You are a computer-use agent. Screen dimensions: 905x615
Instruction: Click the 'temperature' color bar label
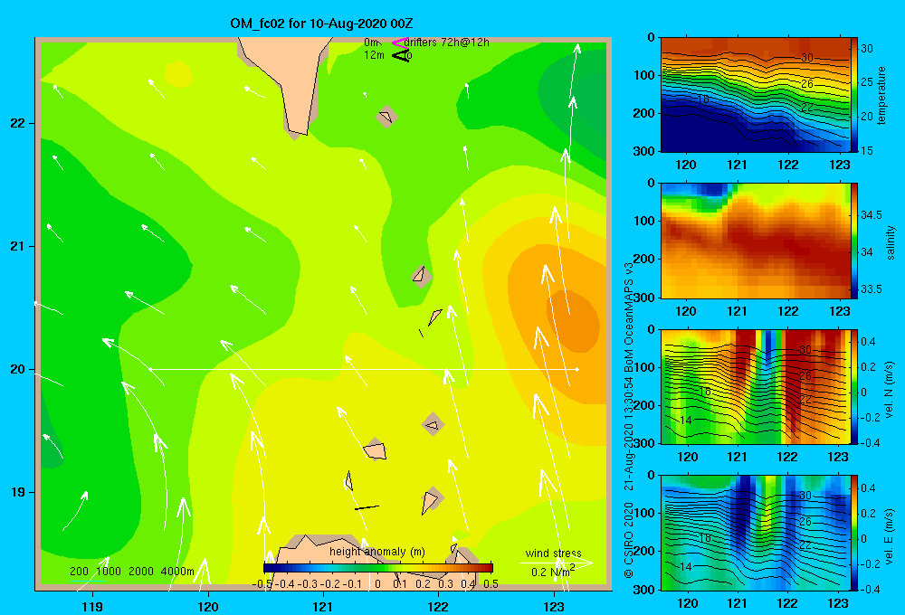tap(881, 95)
